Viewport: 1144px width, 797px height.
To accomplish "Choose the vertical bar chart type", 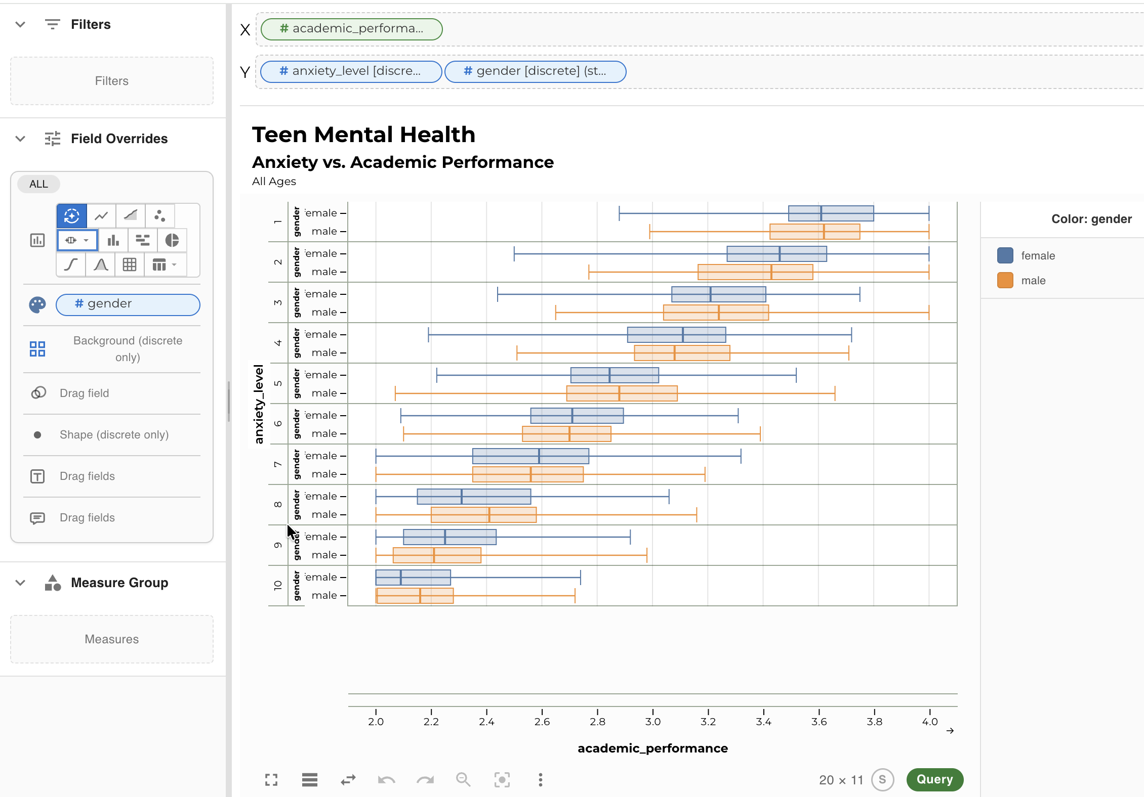I will click(113, 240).
